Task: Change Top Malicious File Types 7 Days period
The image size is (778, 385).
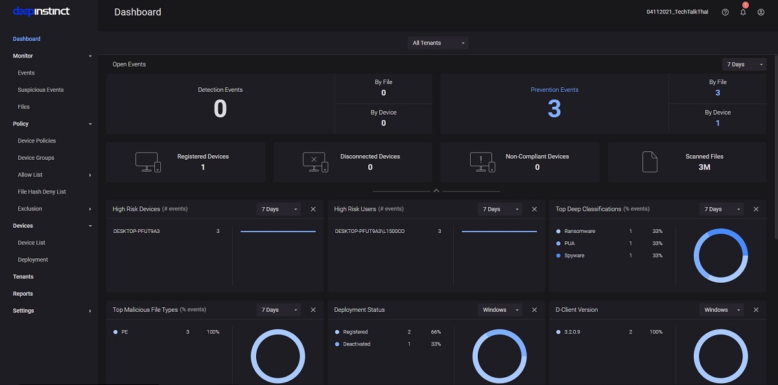Action: (x=279, y=310)
